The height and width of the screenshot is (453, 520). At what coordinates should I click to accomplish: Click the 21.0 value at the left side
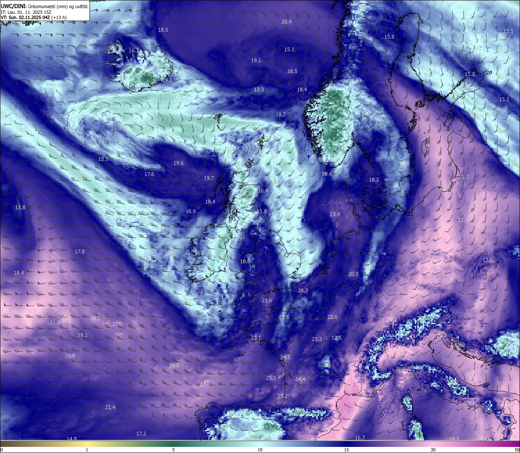click(55, 322)
